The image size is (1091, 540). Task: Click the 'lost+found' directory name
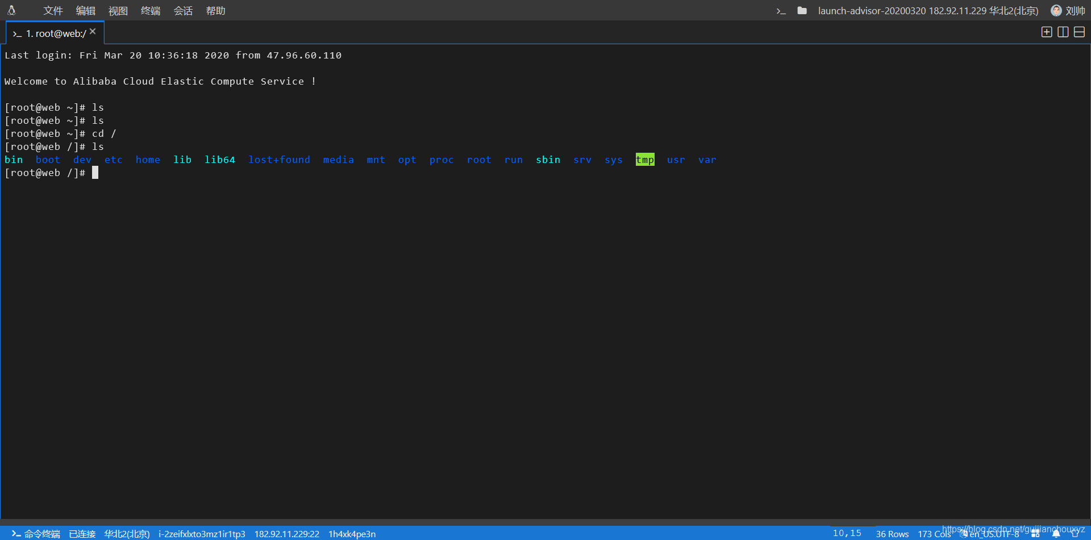coord(279,160)
